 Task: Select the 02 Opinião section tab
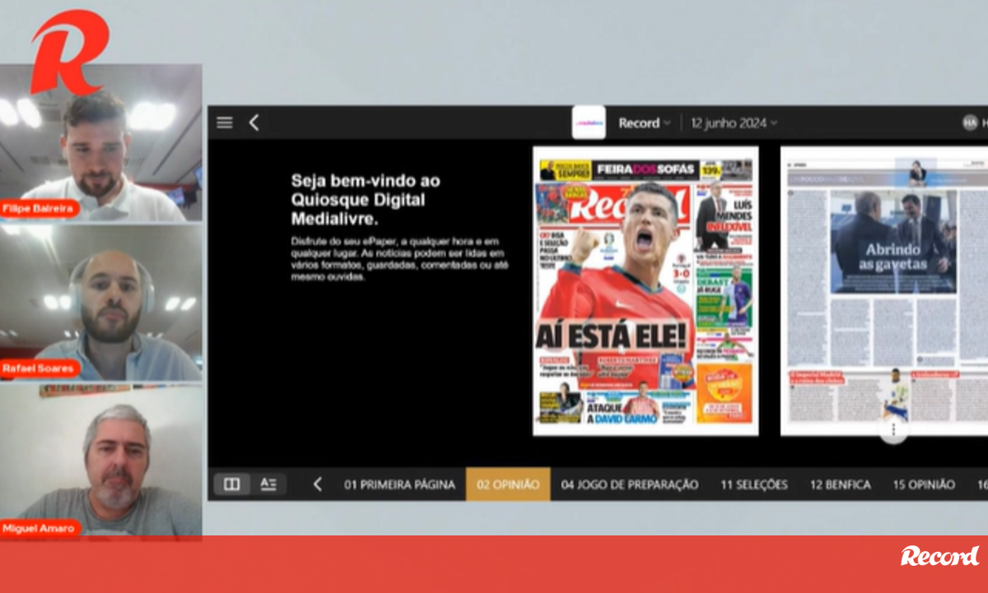point(508,484)
